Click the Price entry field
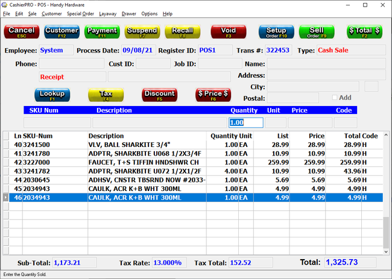 coord(310,123)
